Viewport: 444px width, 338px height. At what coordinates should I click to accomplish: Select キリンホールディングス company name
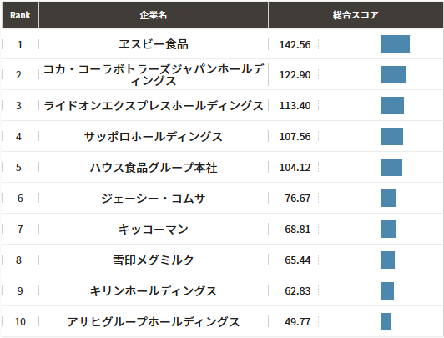click(154, 291)
